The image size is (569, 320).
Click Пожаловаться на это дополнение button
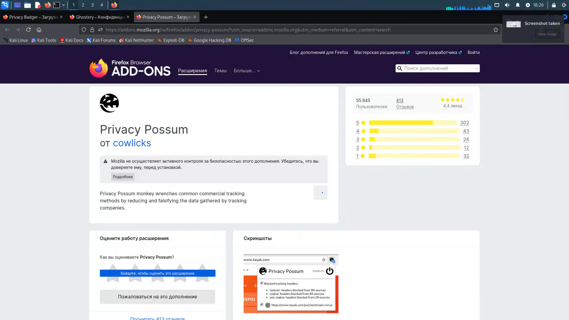[158, 297]
